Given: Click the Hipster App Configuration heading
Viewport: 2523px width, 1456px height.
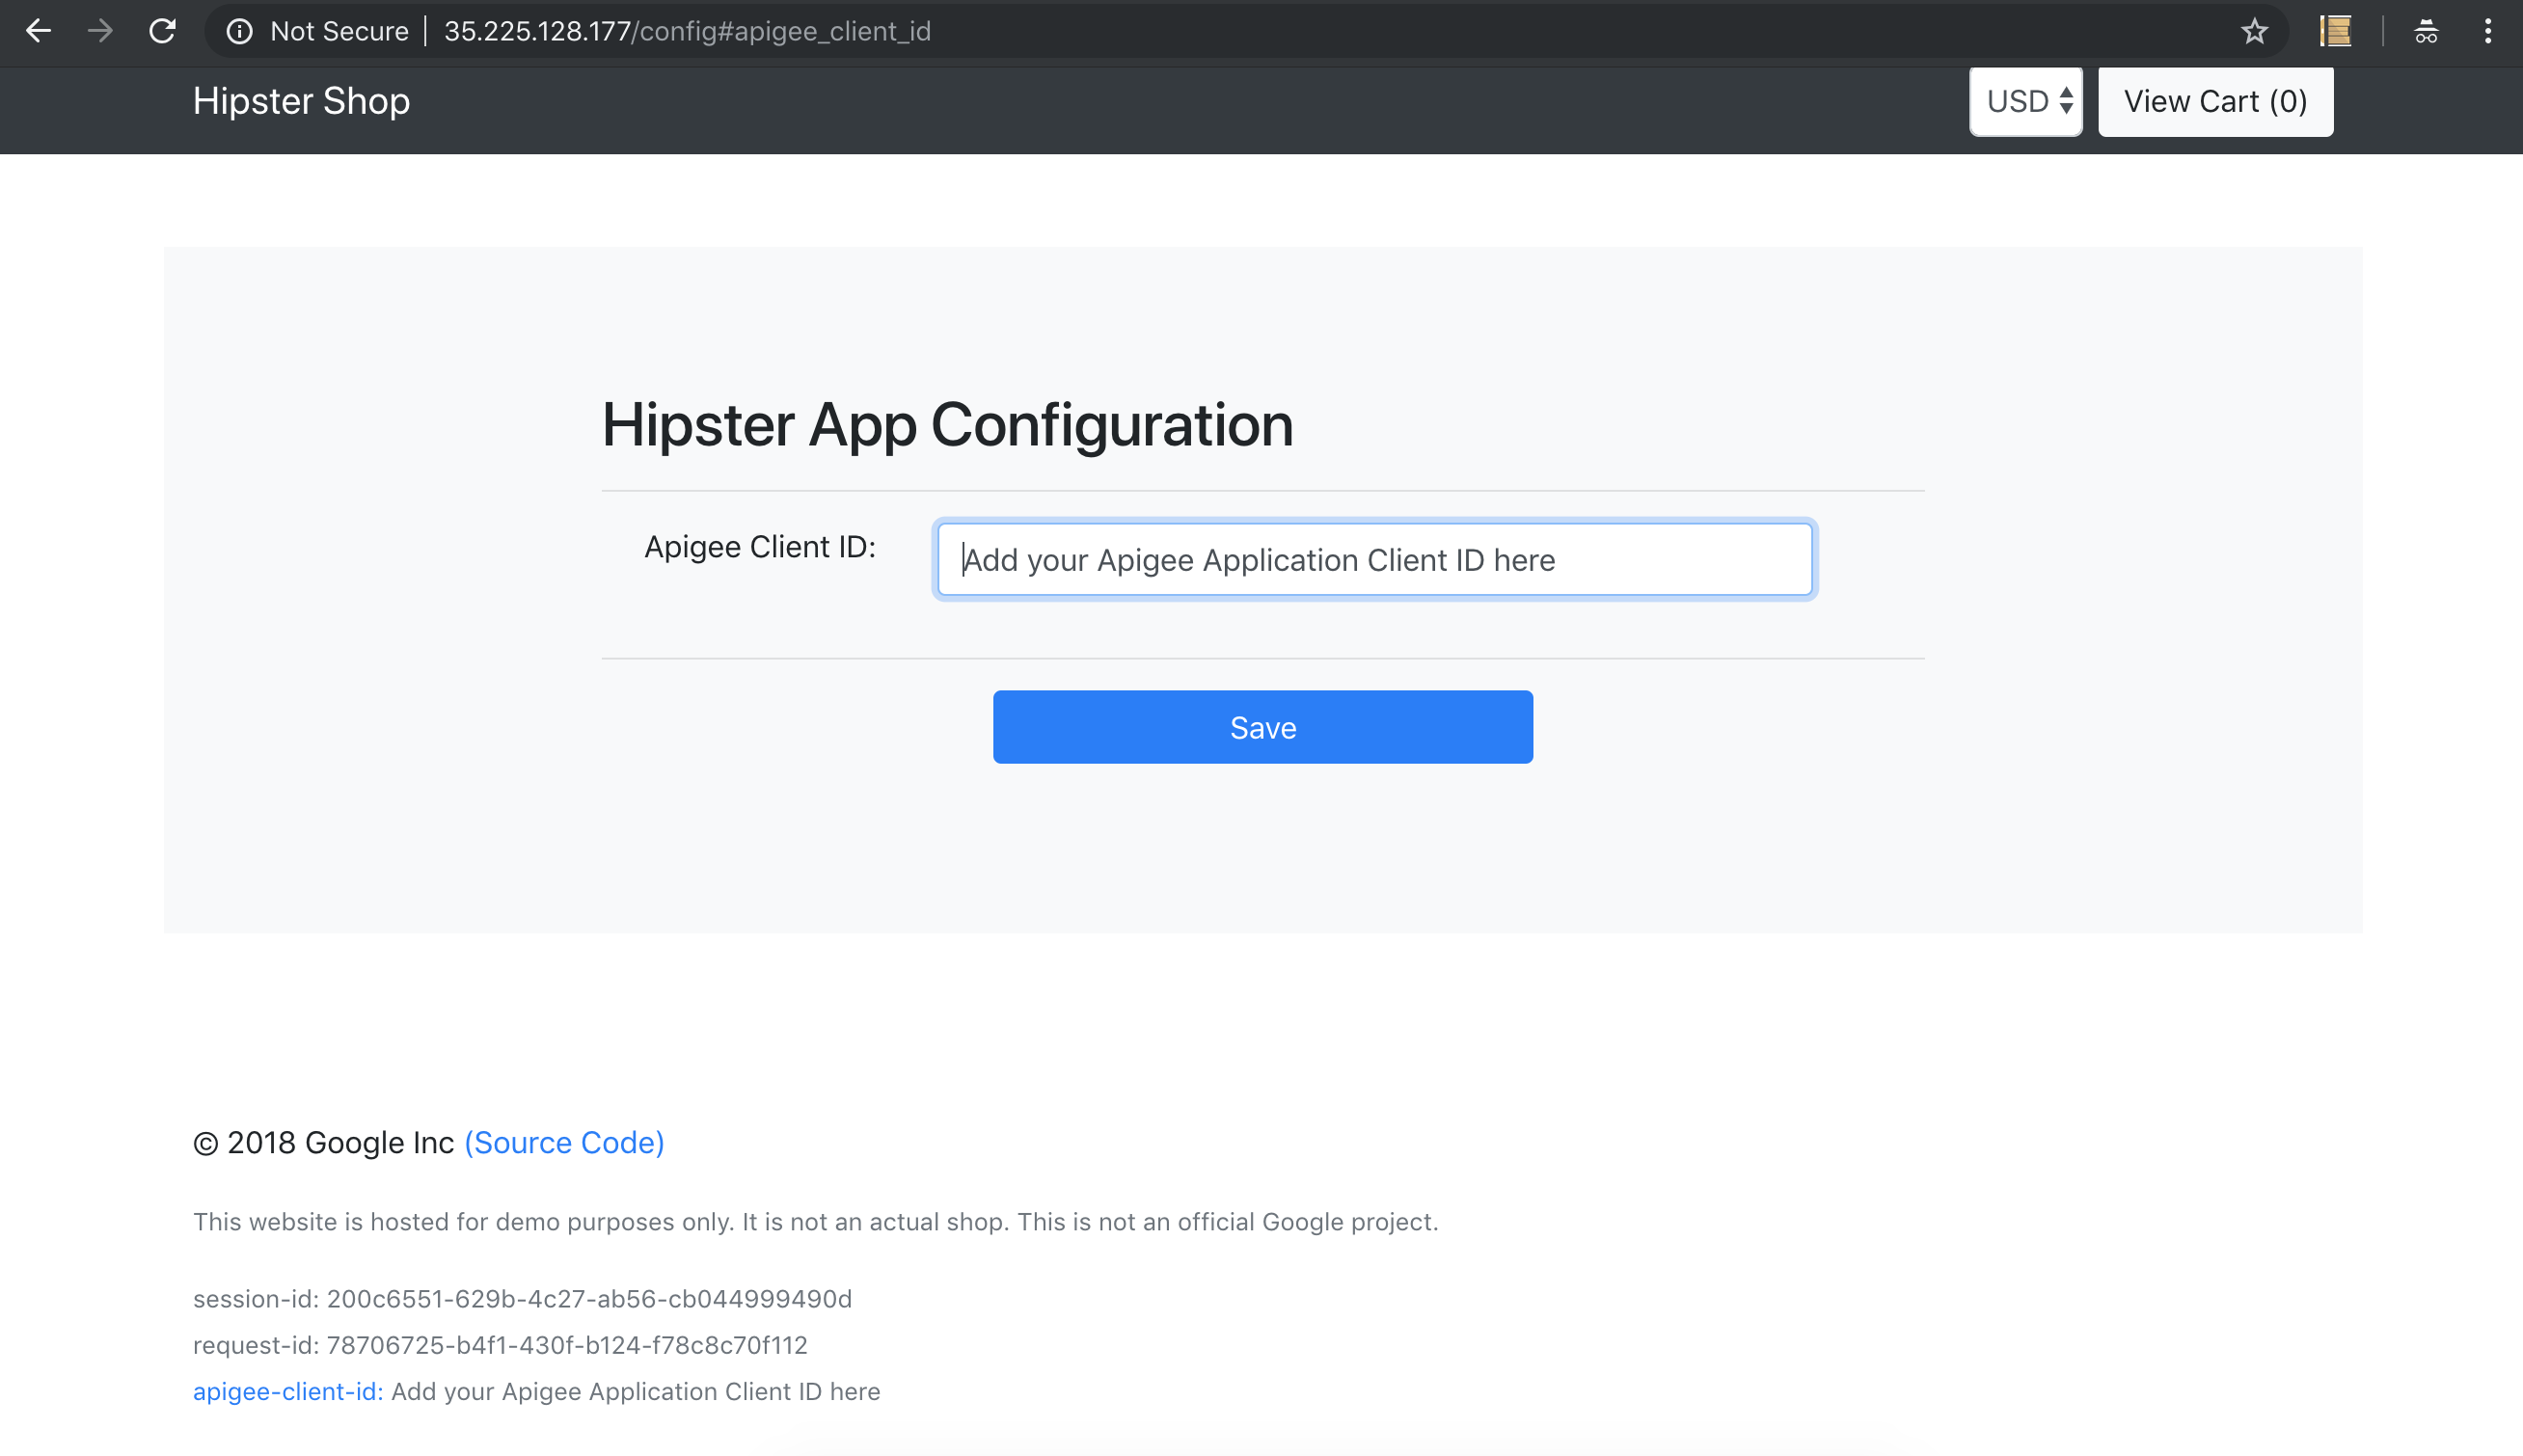Looking at the screenshot, I should [946, 425].
